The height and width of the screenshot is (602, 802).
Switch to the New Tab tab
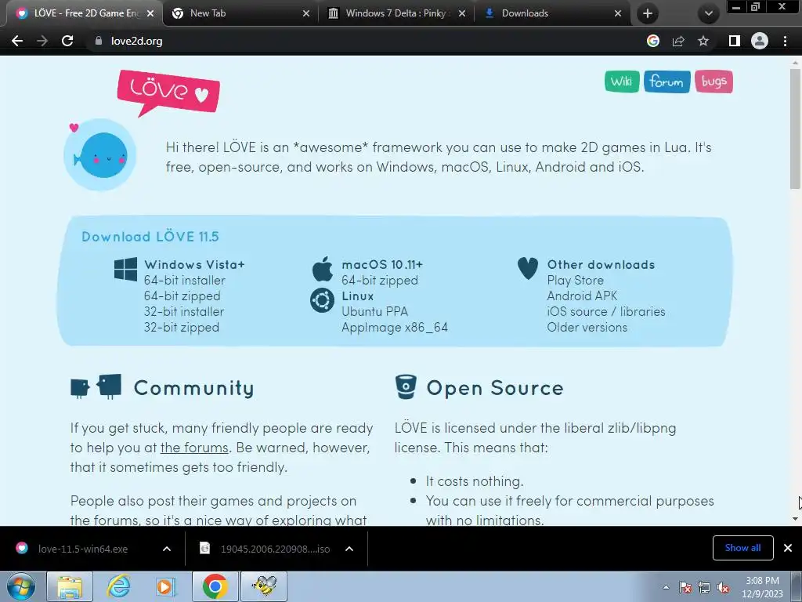[240, 13]
